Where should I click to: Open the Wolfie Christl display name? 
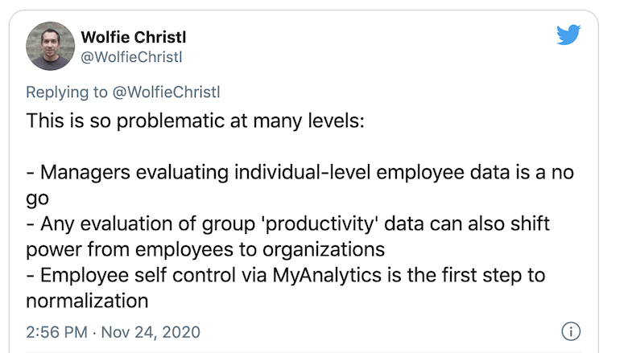click(134, 37)
